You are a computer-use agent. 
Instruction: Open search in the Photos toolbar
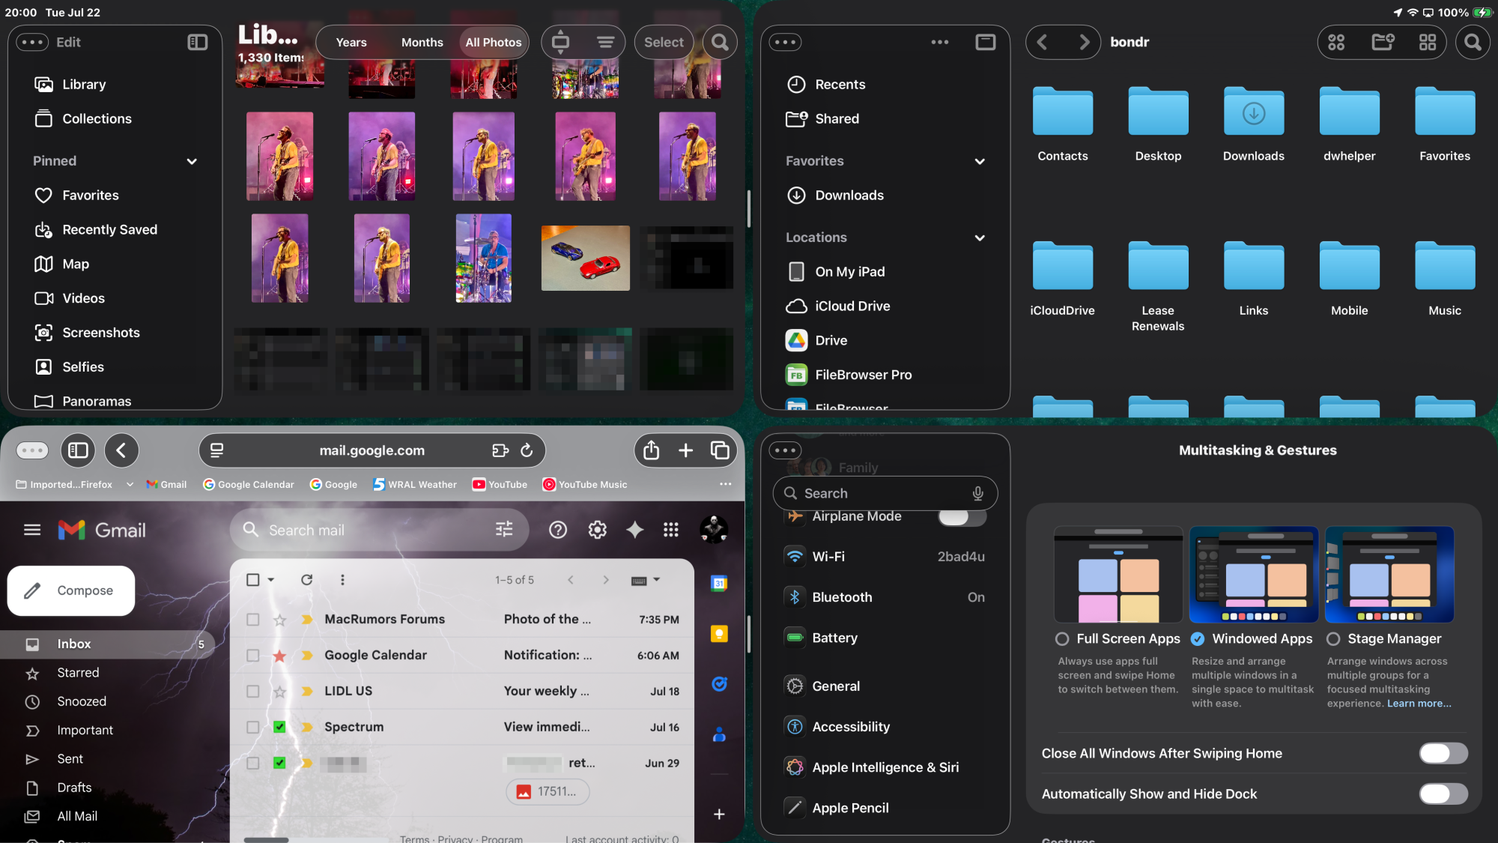pyautogui.click(x=720, y=42)
